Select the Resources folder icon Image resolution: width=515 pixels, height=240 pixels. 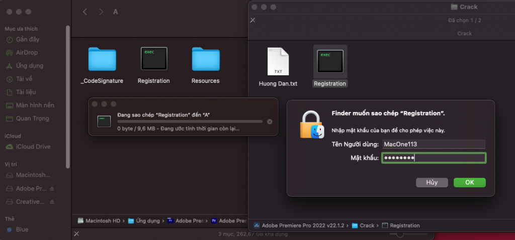pyautogui.click(x=206, y=59)
